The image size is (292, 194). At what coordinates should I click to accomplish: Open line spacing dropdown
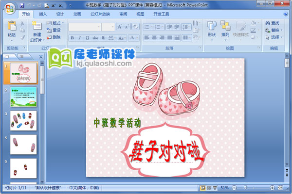click(x=186, y=27)
